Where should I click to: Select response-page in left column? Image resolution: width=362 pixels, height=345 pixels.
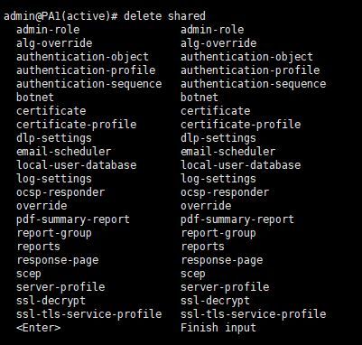coord(58,260)
